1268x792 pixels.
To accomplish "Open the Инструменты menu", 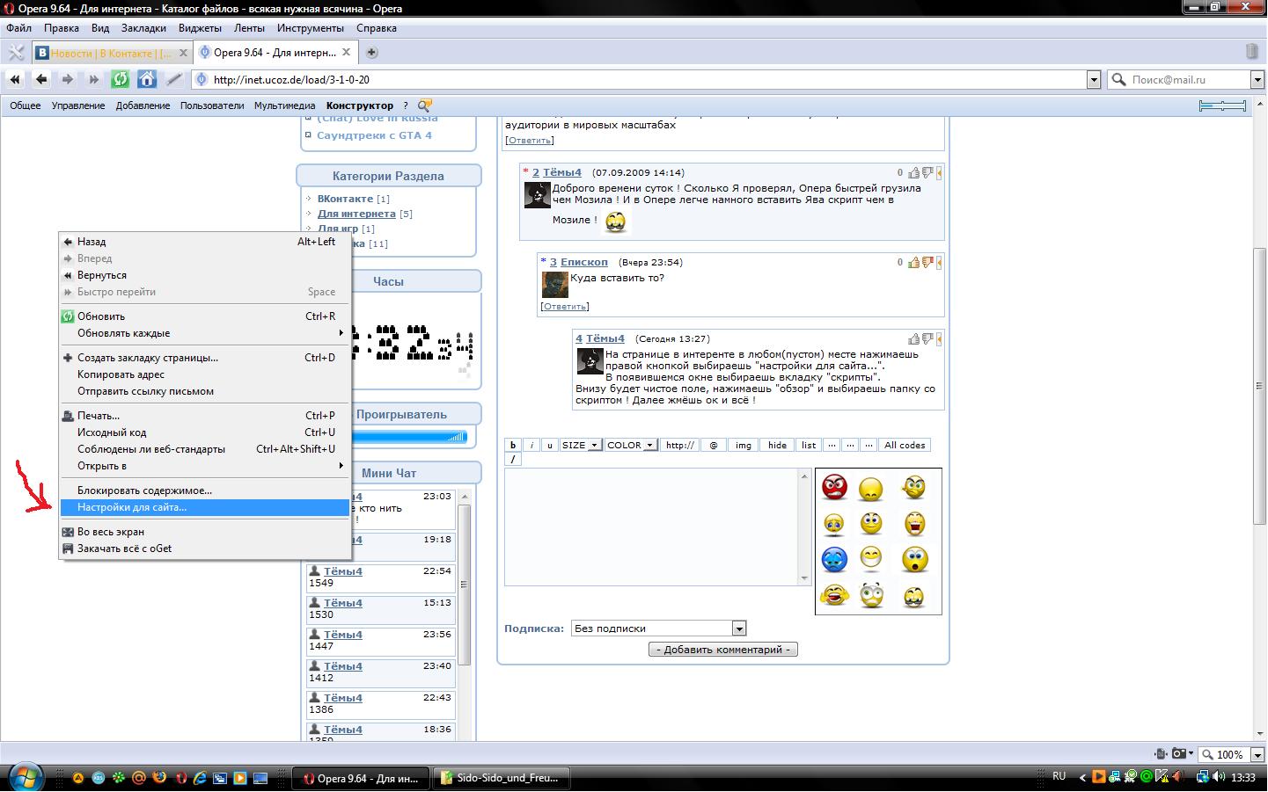I will (x=310, y=28).
